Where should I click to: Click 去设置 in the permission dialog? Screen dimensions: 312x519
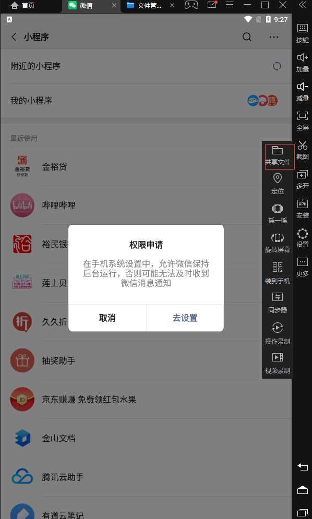pyautogui.click(x=185, y=318)
